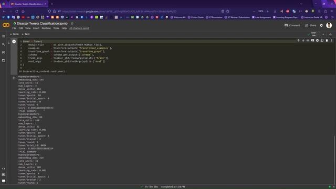Image resolution: width=336 pixels, height=189 pixels.
Task: Open the Files folder sidebar icon
Action: (x=4, y=60)
